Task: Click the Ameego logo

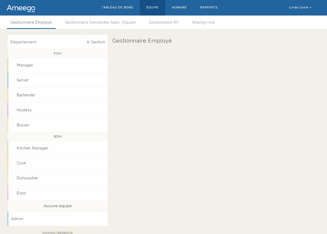Action: 21,8
